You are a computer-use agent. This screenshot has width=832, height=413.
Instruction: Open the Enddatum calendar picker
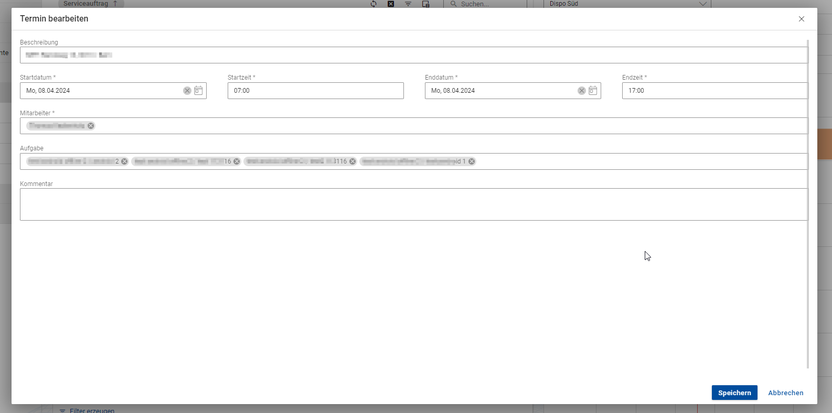[x=593, y=91]
